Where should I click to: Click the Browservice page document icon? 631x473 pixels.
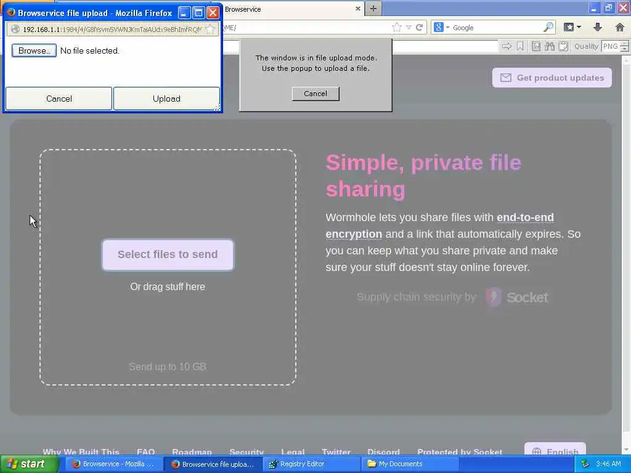[x=536, y=46]
